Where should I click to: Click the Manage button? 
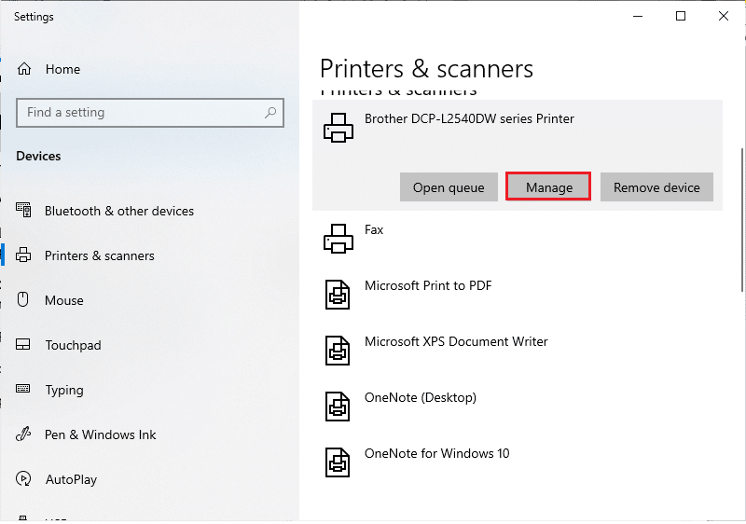click(548, 186)
